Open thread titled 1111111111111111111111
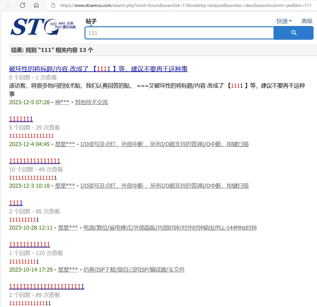317x307 pixels. pos(47,286)
